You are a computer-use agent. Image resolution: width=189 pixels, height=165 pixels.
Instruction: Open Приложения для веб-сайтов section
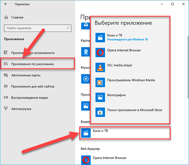pos(37,87)
